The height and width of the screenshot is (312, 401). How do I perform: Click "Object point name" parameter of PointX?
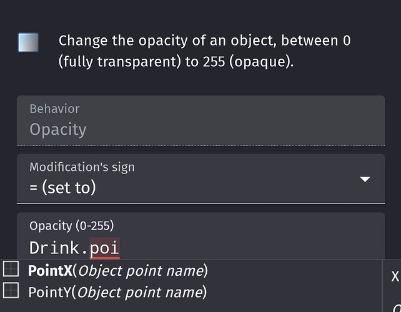[x=141, y=270]
